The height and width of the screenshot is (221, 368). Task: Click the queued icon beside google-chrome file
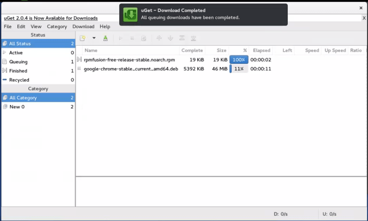pos(79,68)
